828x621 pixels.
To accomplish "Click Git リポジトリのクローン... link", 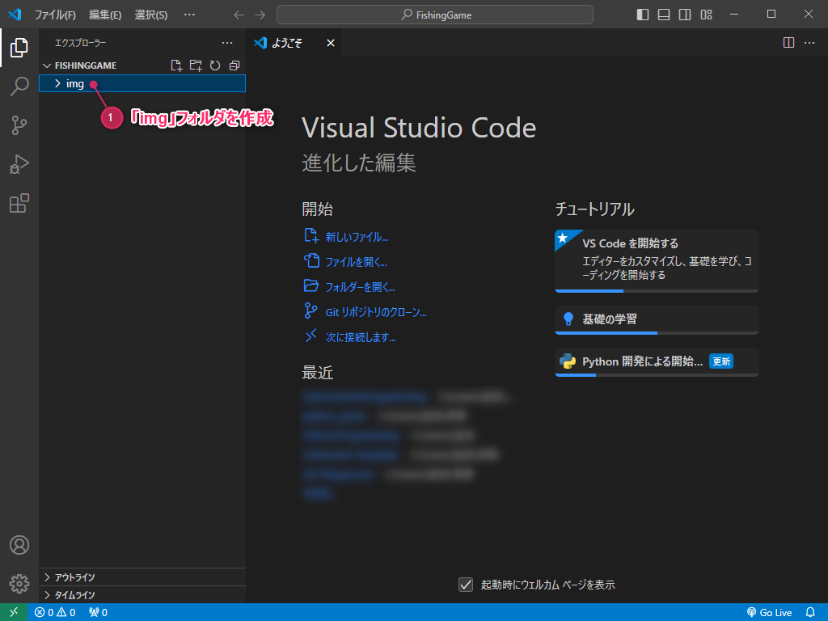I will [375, 312].
